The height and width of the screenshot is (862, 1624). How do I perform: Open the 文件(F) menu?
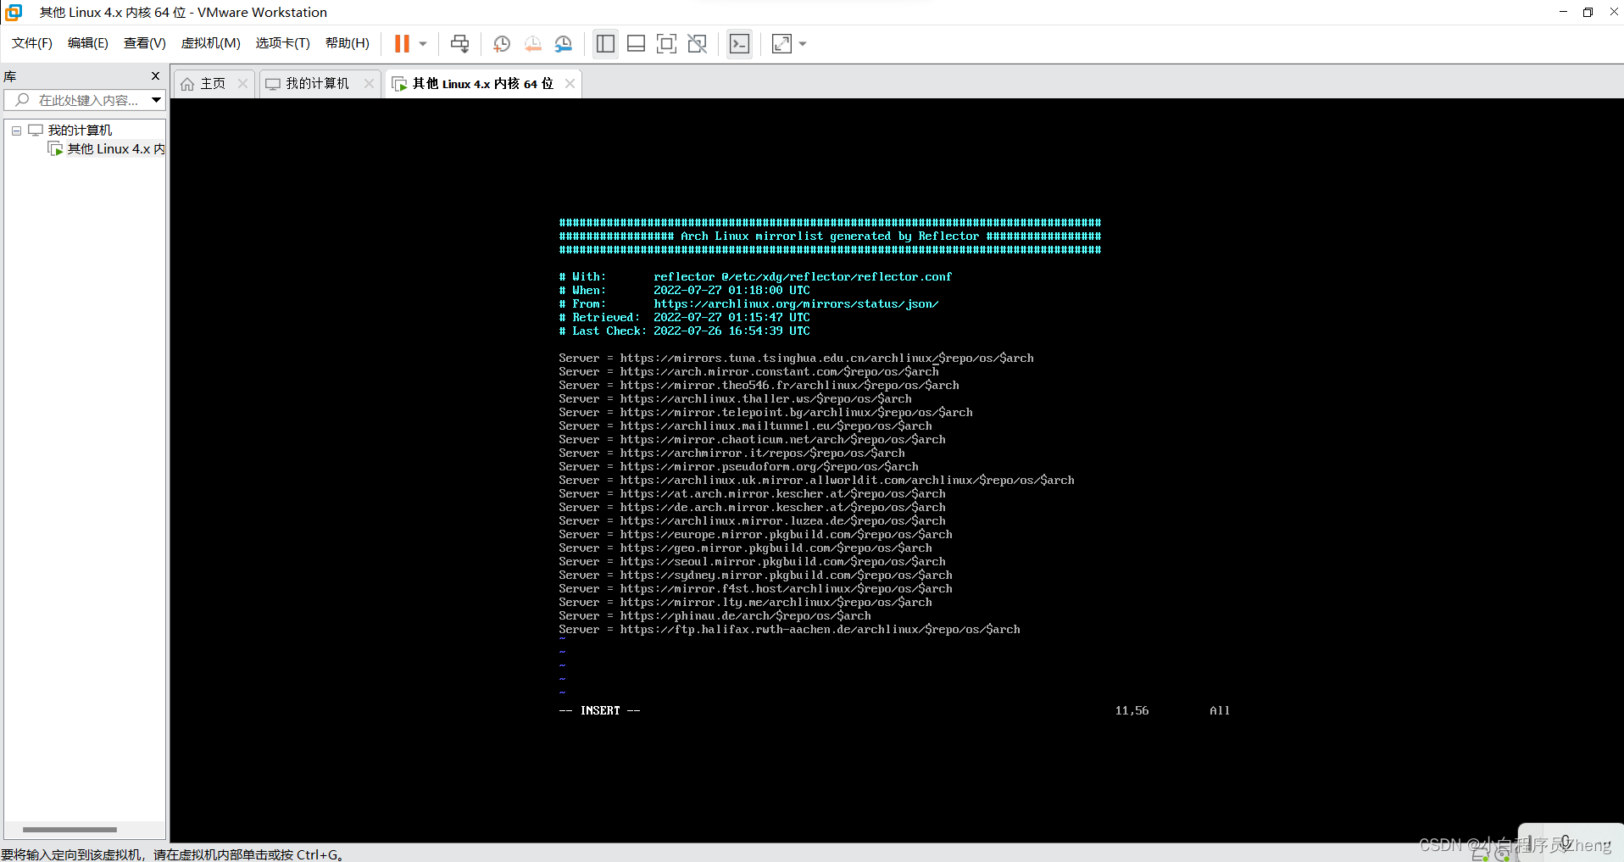[32, 43]
